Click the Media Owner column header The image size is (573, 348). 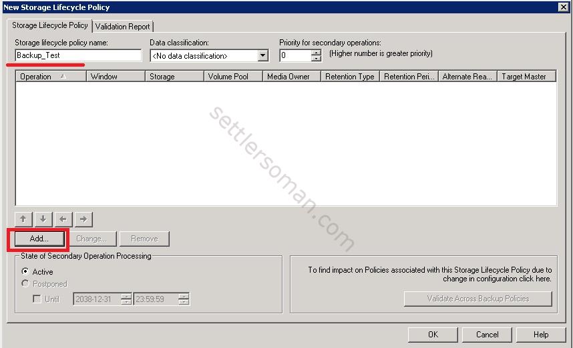292,77
